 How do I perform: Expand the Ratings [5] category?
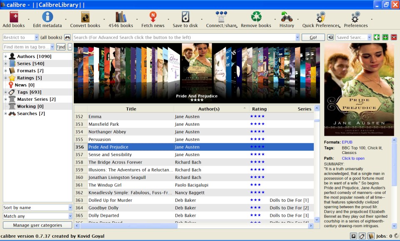(x=5, y=78)
